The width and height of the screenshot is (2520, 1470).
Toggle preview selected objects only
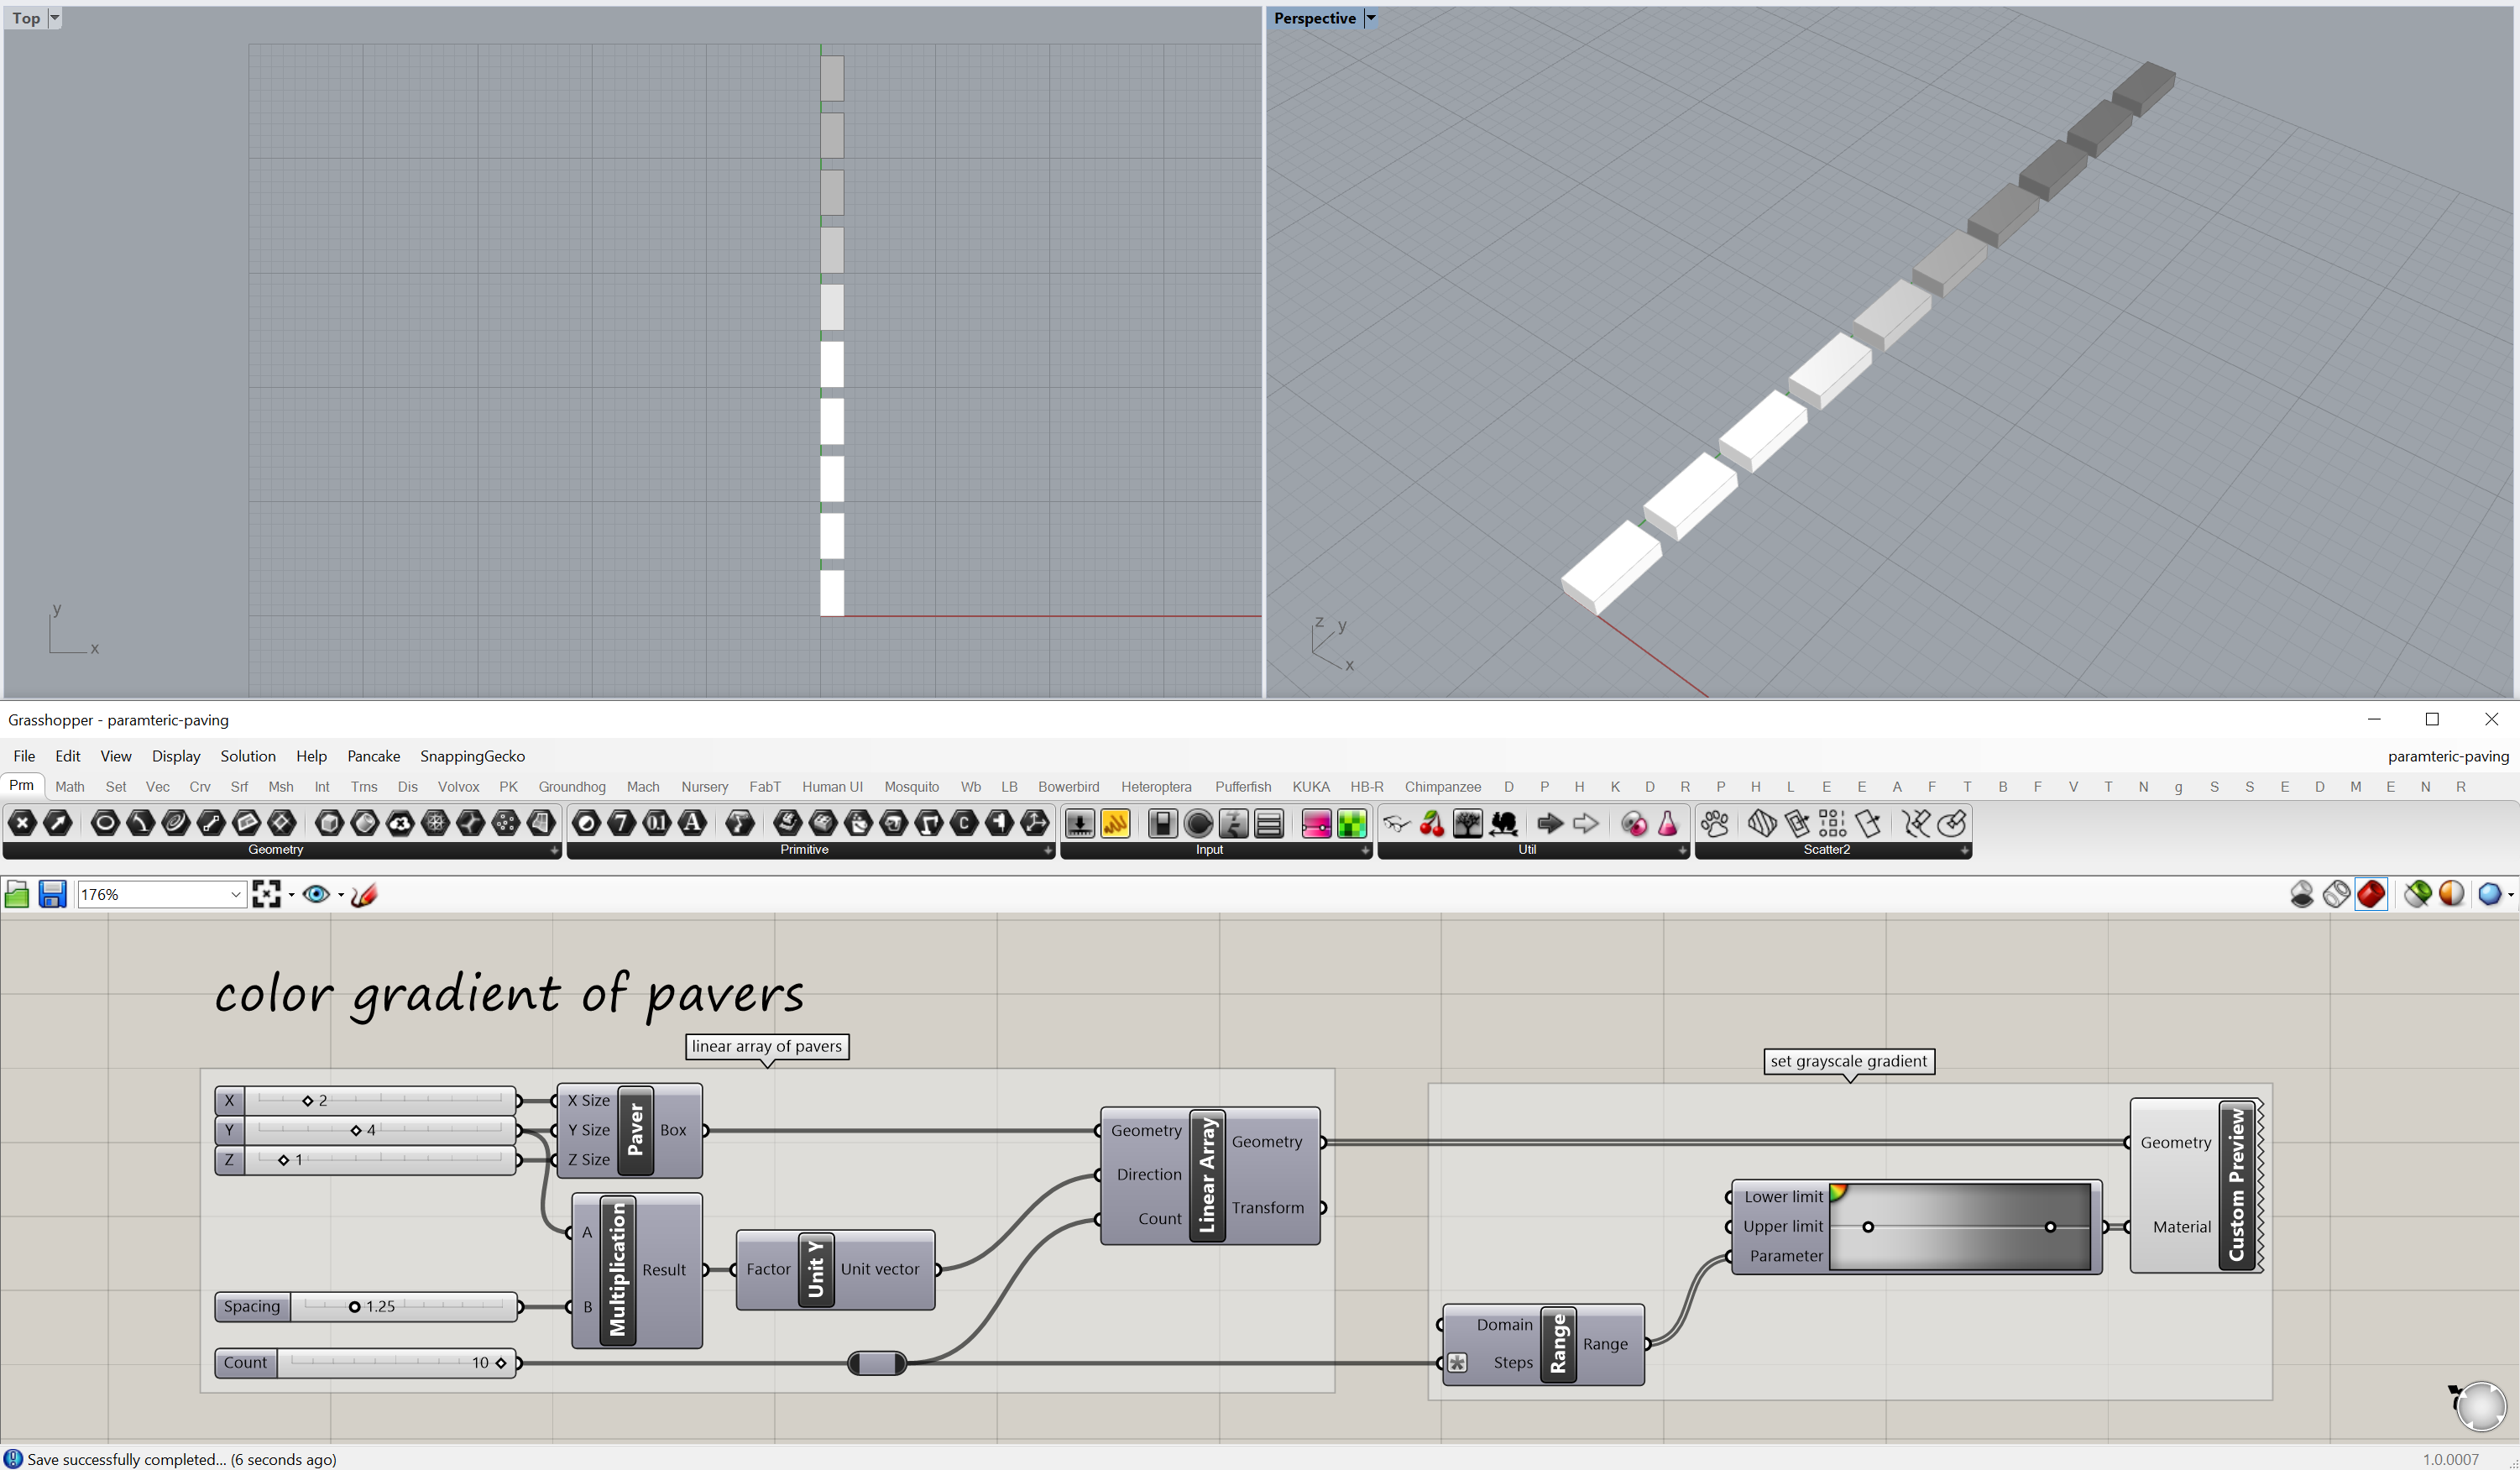[2418, 894]
